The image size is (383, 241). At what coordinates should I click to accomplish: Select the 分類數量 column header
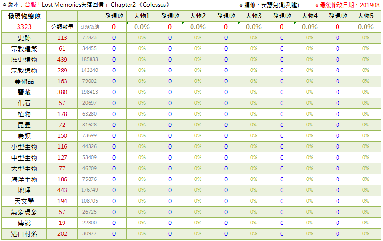click(x=62, y=27)
